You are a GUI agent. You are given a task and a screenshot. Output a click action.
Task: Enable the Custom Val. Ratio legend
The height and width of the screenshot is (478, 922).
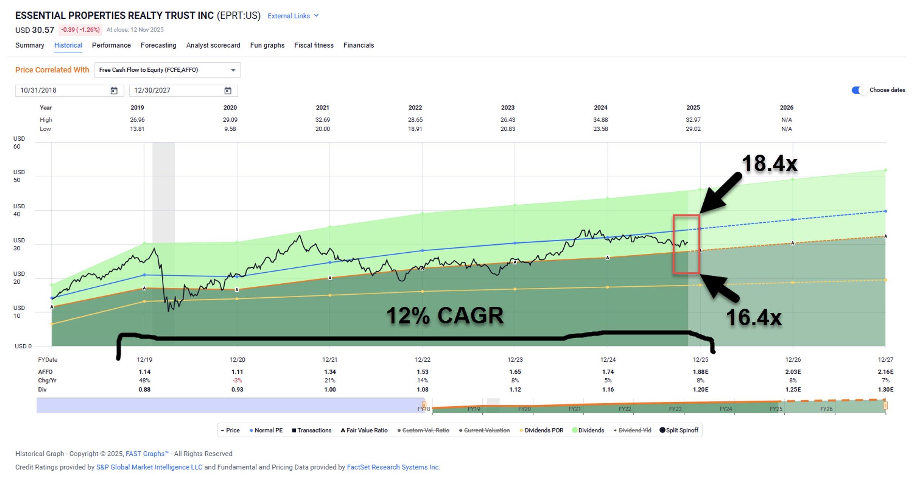click(425, 430)
